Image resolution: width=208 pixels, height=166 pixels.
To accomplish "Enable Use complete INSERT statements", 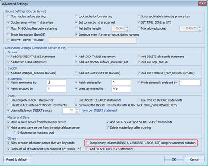I will [x=9, y=100].
